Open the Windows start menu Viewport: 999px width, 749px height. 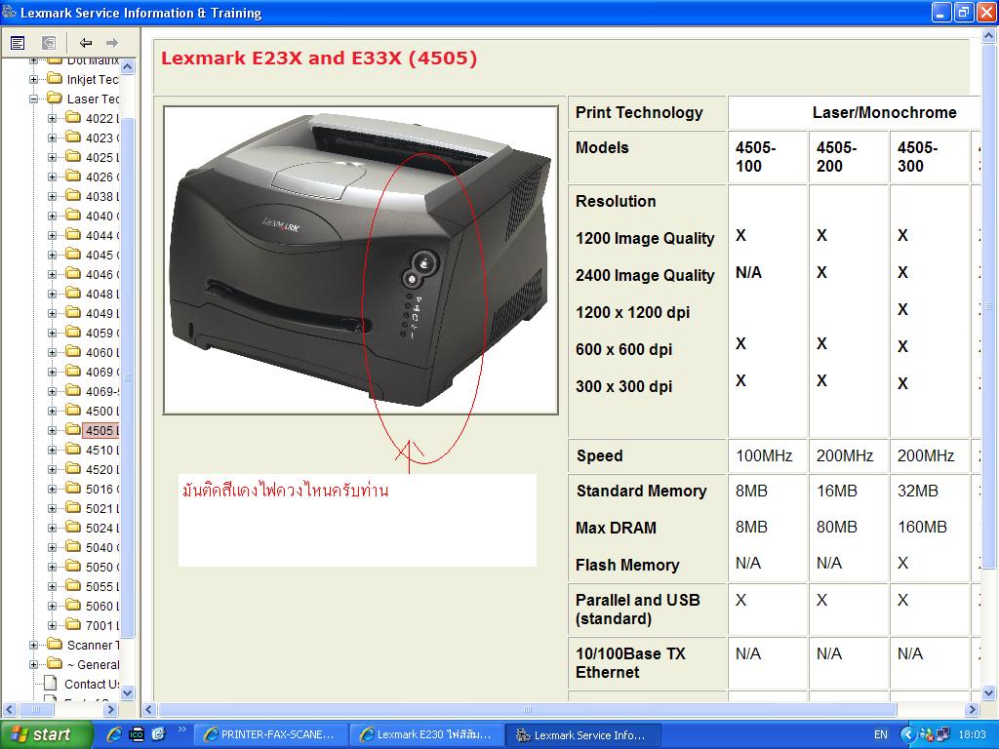click(45, 735)
